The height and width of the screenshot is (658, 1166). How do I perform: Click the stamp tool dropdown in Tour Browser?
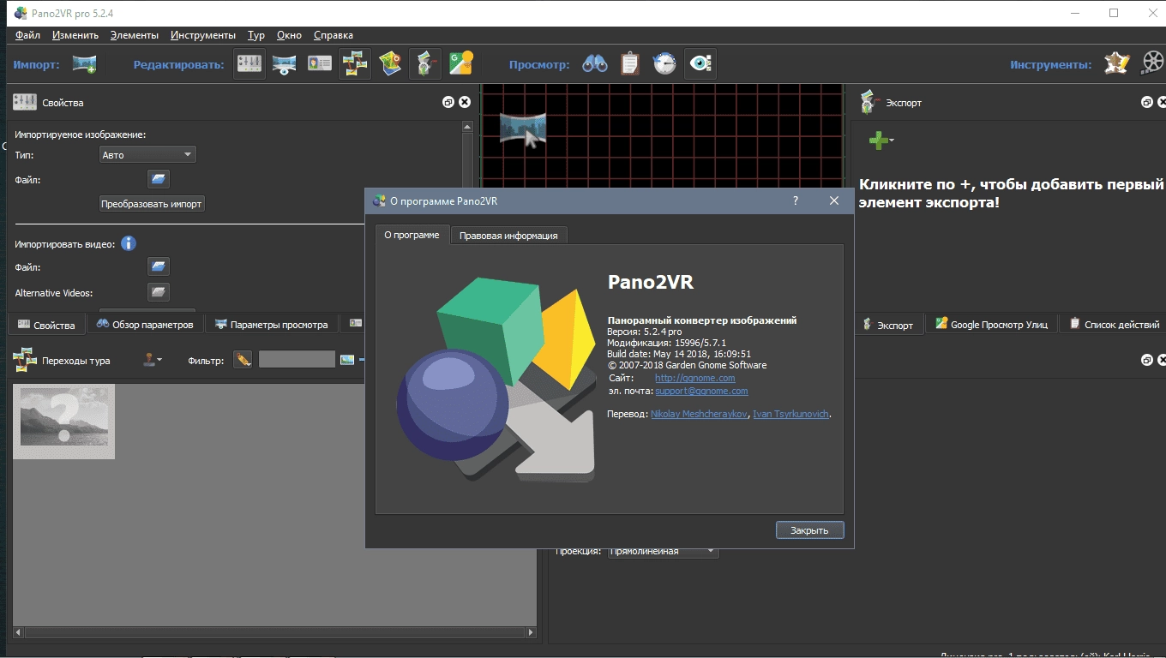click(x=153, y=360)
